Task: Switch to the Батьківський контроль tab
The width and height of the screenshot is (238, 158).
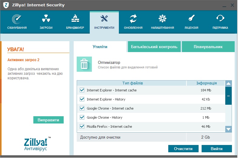Action: click(154, 47)
